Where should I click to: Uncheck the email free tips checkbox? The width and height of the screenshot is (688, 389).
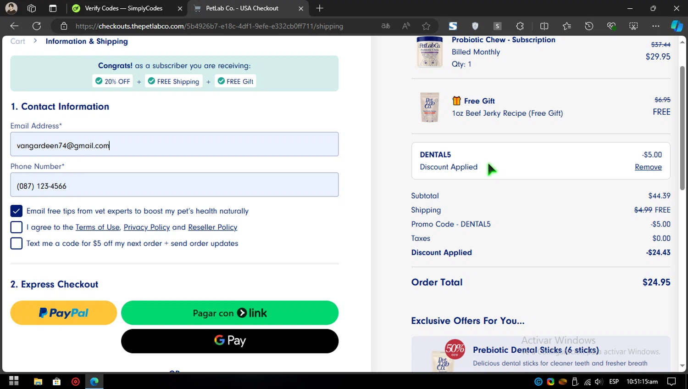[x=17, y=211]
